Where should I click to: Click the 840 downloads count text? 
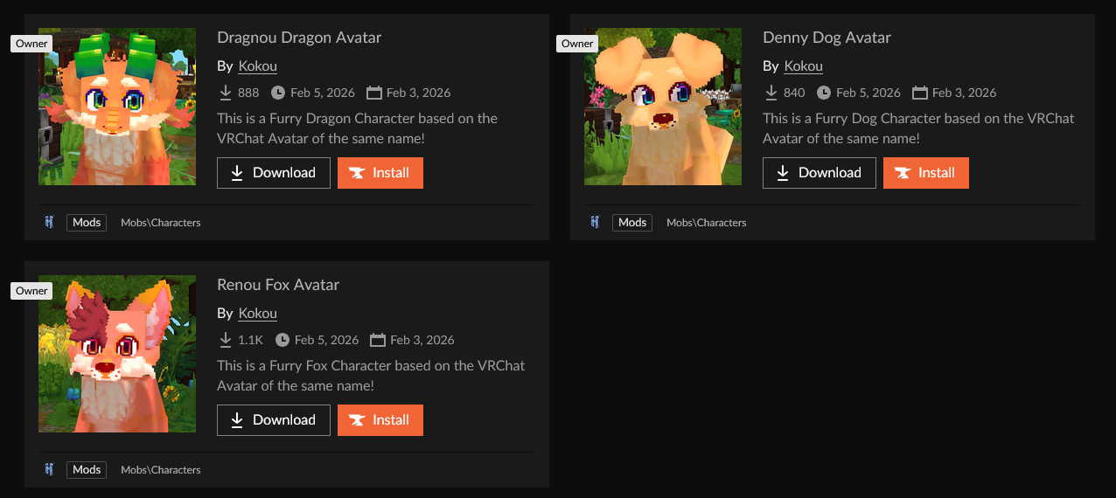point(794,93)
